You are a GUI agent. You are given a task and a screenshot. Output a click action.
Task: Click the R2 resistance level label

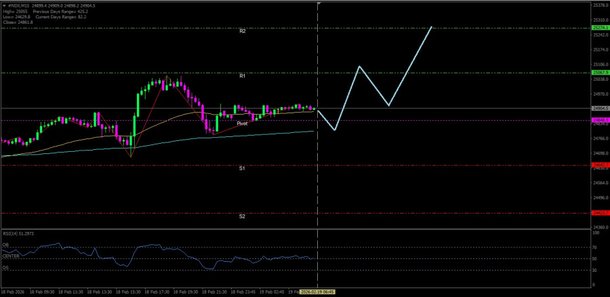pos(243,31)
